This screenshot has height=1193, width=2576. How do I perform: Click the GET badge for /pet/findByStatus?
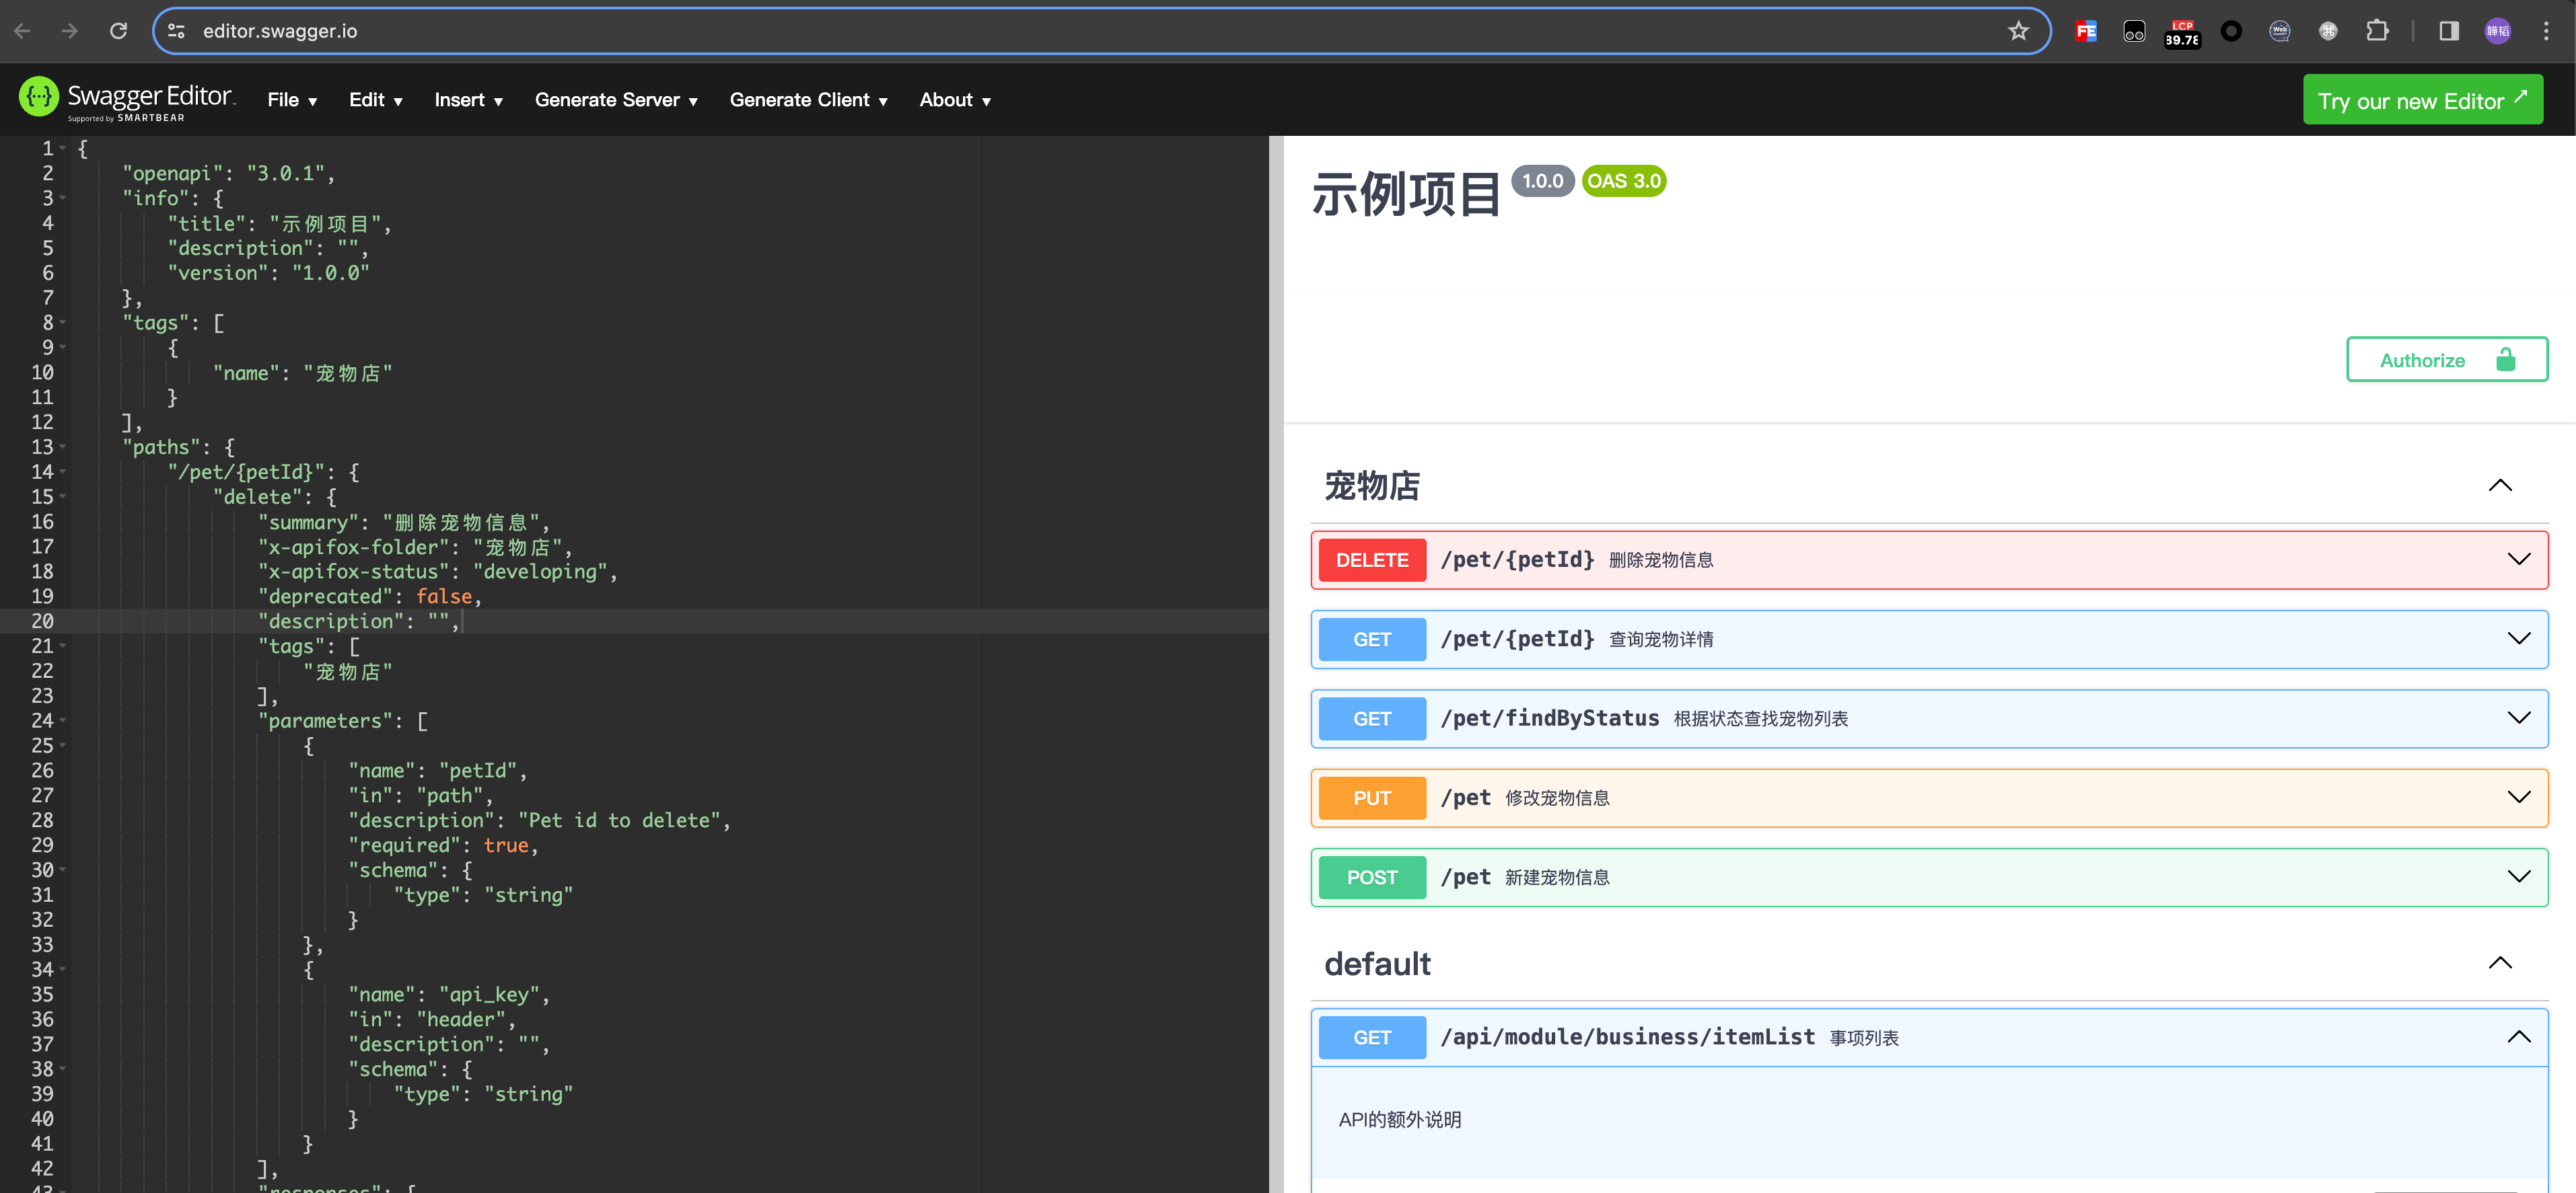coord(1371,720)
